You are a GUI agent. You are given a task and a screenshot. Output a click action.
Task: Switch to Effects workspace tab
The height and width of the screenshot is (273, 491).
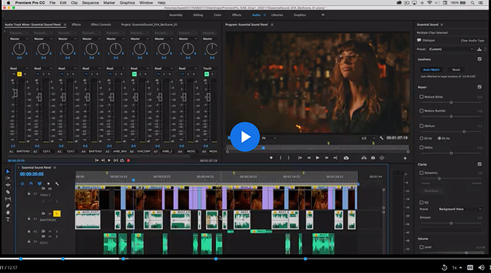point(237,15)
